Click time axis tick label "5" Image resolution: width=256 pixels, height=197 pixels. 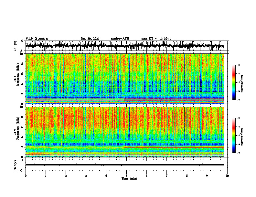126,176
